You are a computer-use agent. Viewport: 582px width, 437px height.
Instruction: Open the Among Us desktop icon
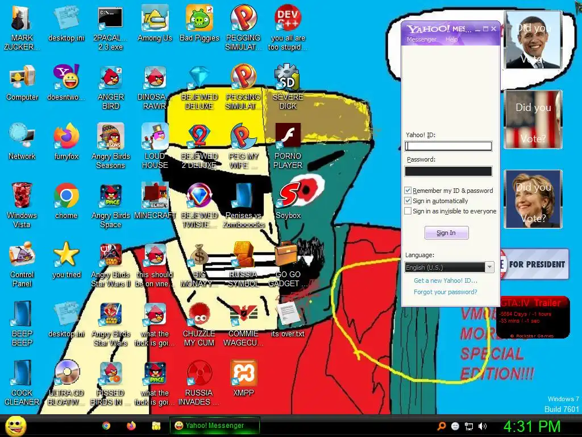tap(155, 23)
